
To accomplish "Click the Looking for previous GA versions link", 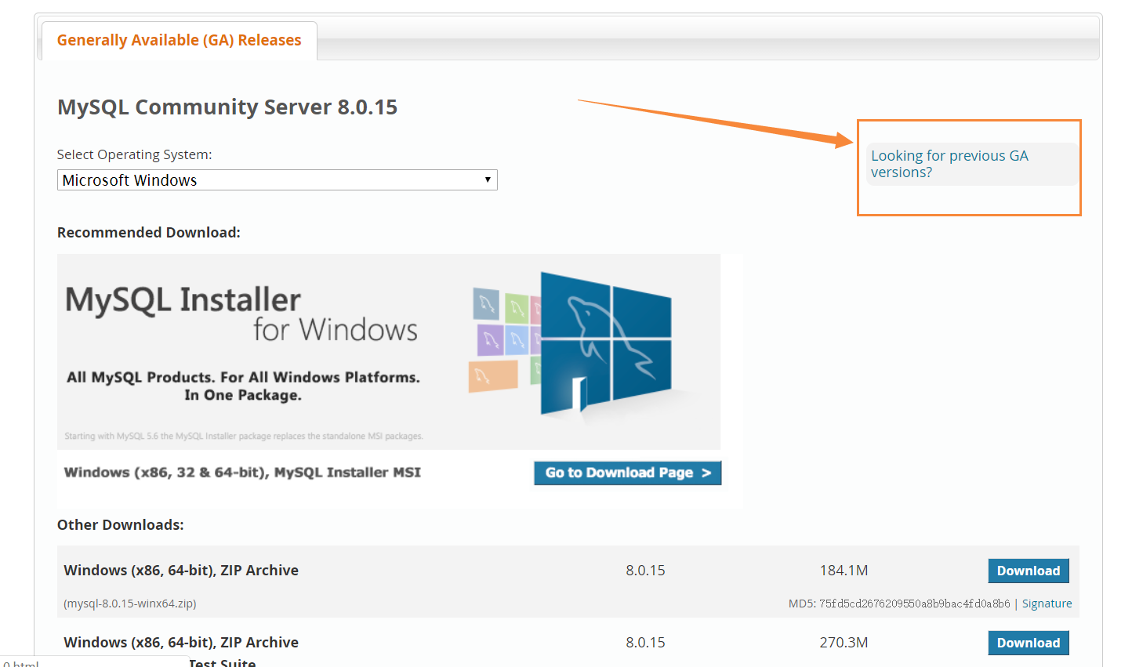I will coord(949,164).
